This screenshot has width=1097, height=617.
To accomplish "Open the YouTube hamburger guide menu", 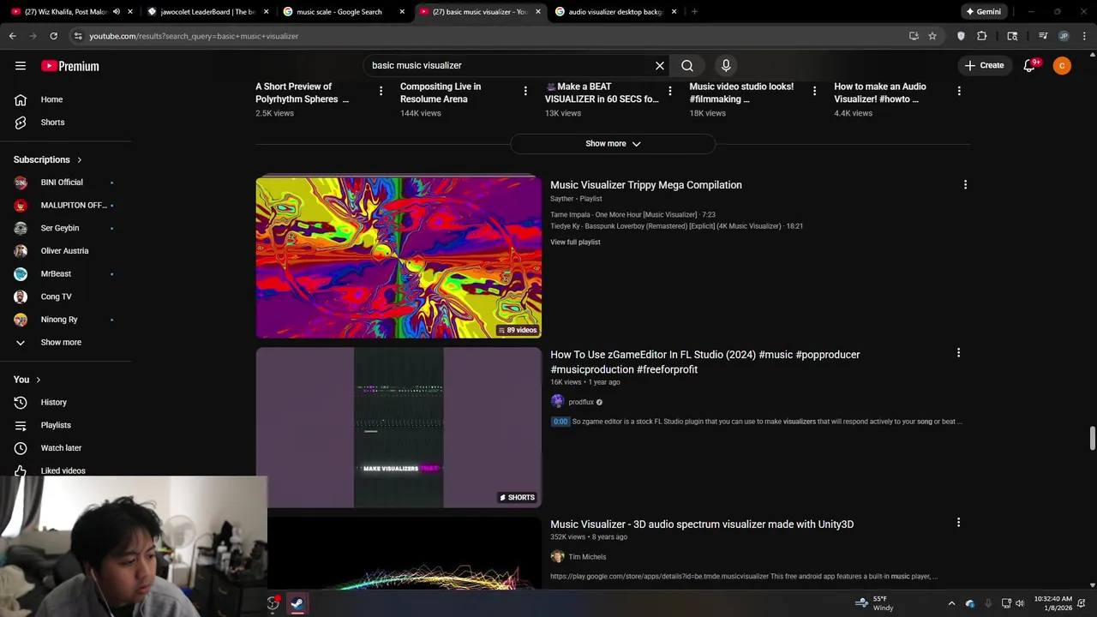I will 21,66.
